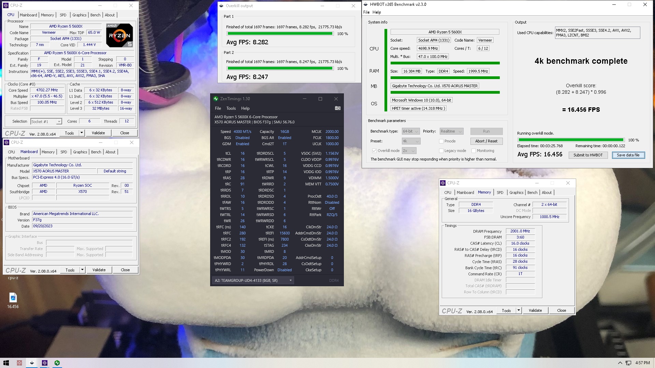Click Part 1 progress bar in Overkill output
Viewport: 655px width, 368px height.
(x=280, y=34)
